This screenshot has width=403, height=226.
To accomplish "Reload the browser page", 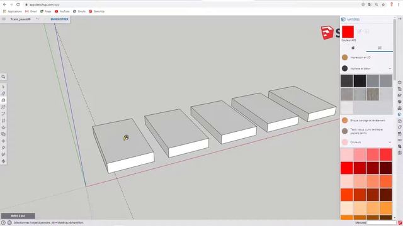I will [18, 4].
